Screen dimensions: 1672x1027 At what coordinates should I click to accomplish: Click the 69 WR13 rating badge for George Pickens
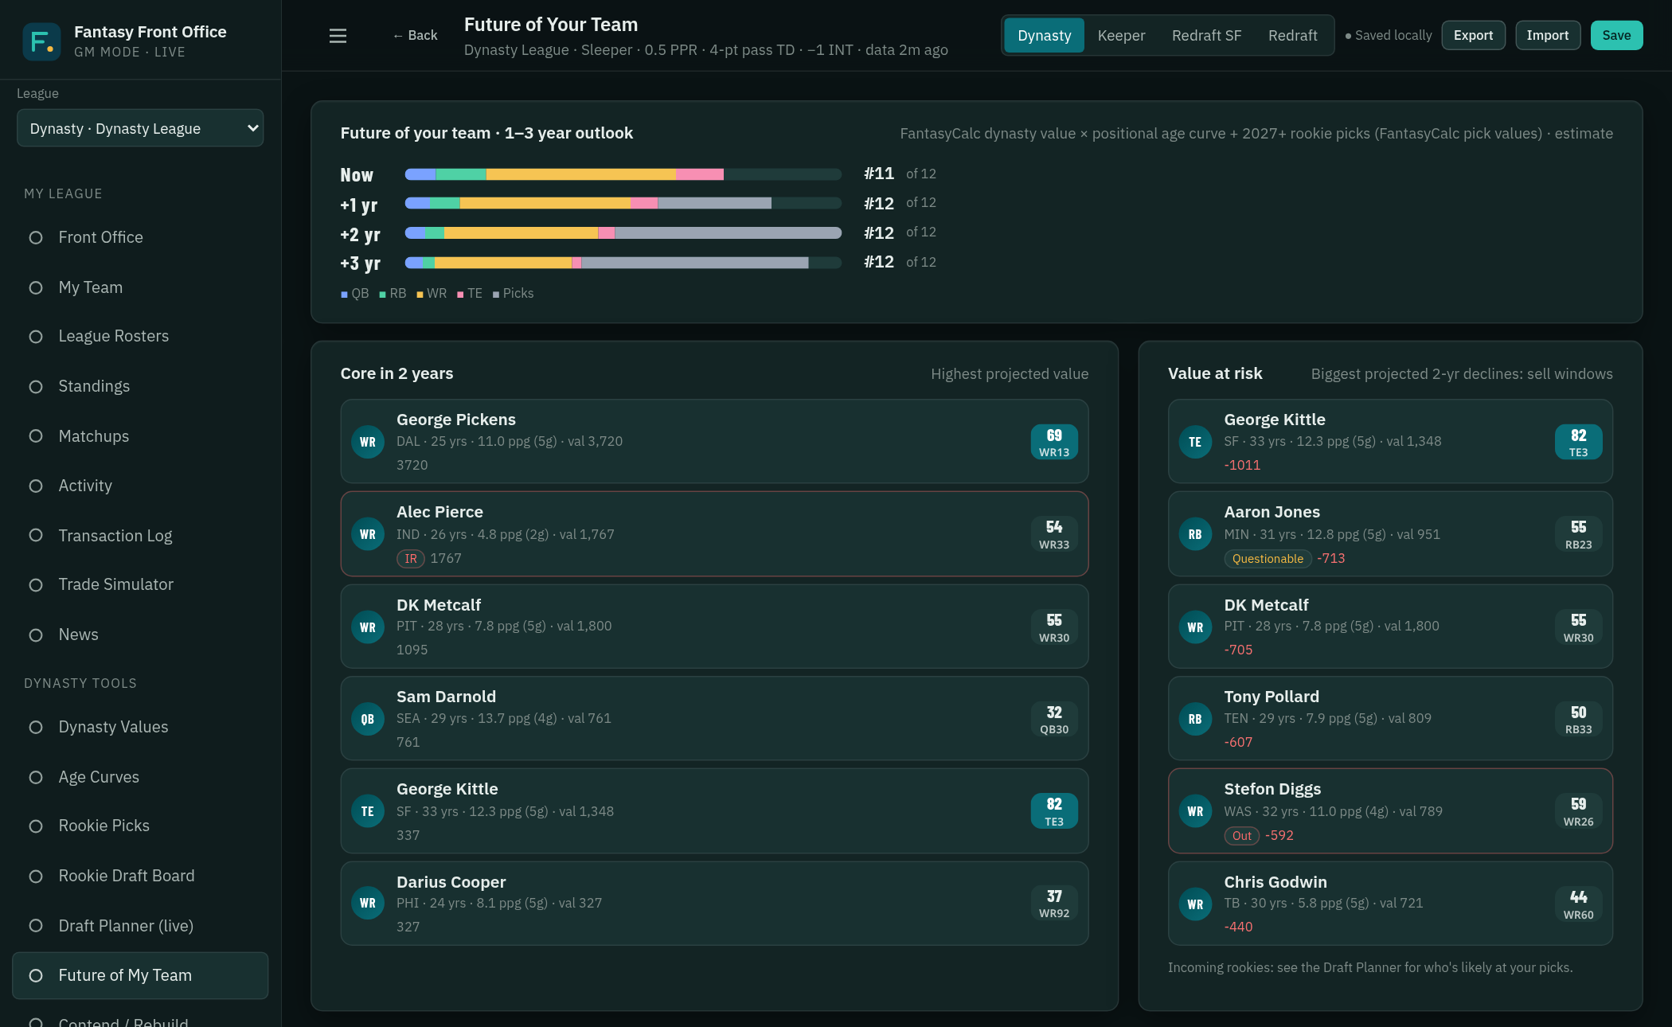1054,442
